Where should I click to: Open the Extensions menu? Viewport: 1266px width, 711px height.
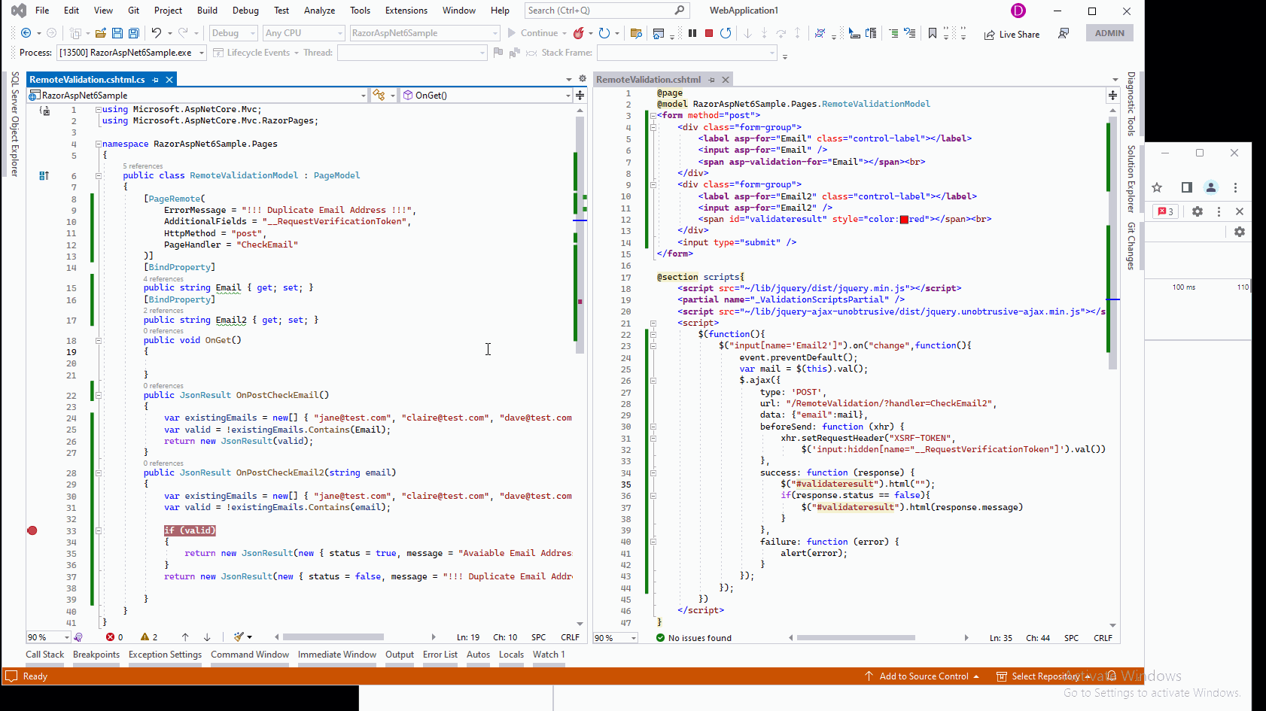[406, 11]
